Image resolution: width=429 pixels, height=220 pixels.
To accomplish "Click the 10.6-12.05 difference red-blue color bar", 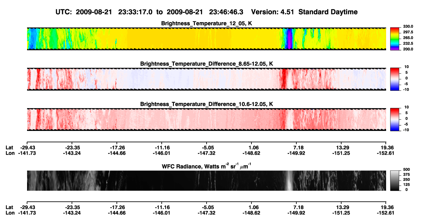I will [395, 119].
